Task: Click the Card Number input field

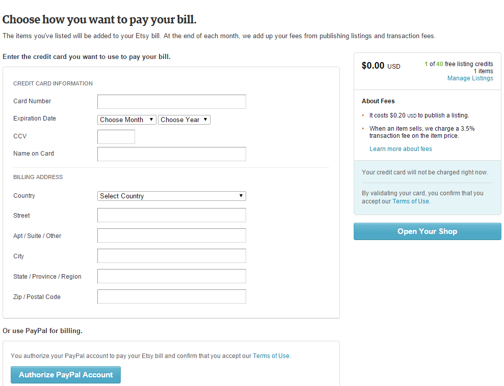Action: [x=171, y=102]
